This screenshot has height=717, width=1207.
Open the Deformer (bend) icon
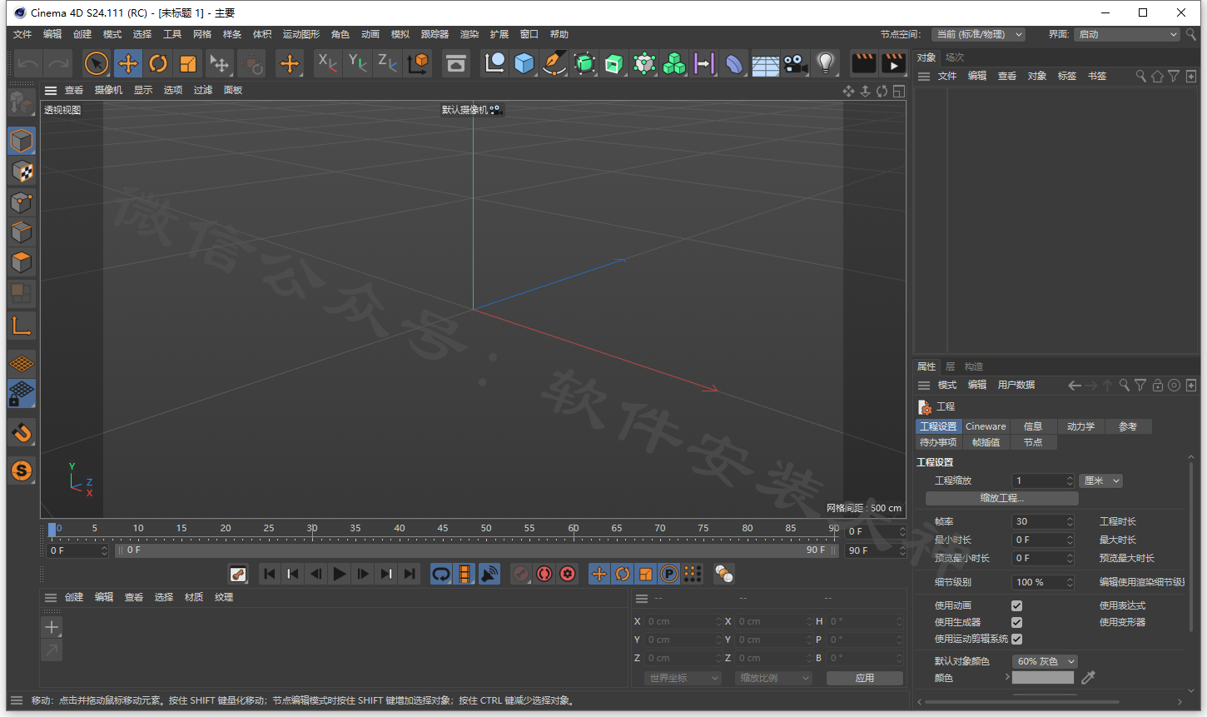[734, 63]
